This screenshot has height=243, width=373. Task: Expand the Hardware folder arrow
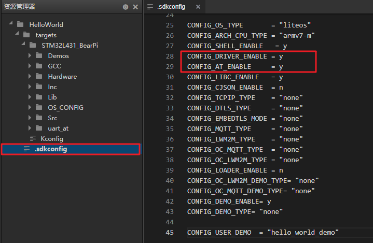[30, 76]
